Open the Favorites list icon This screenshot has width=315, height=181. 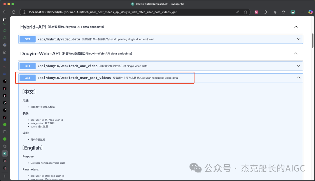tap(284, 12)
